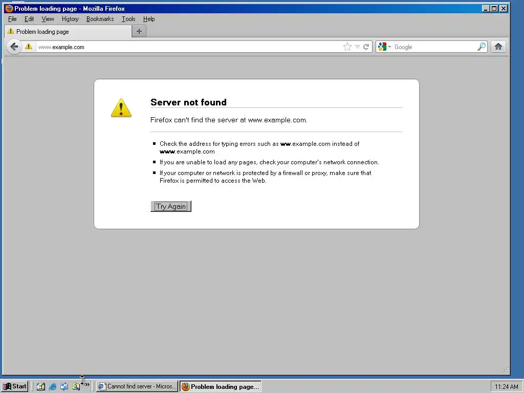Select the Problem loading page tab

[68, 31]
